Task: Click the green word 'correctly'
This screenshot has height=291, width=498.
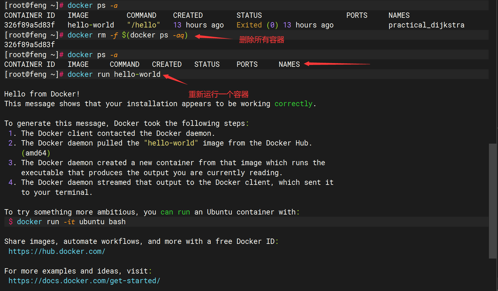Action: 293,104
